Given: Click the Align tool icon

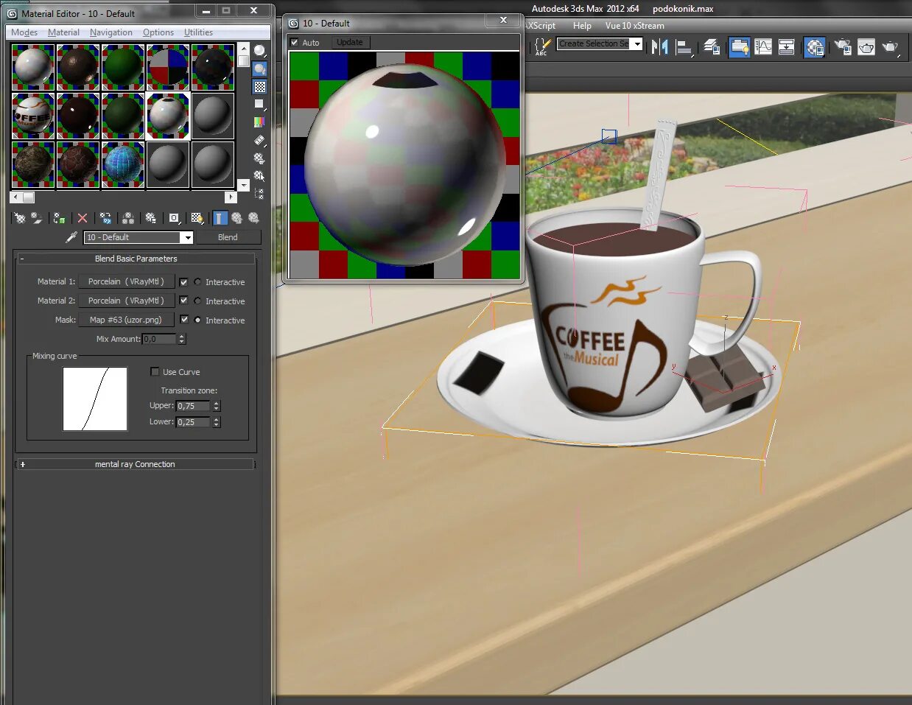Looking at the screenshot, I should (x=685, y=47).
